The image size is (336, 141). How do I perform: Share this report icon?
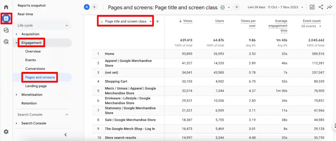(321, 7)
